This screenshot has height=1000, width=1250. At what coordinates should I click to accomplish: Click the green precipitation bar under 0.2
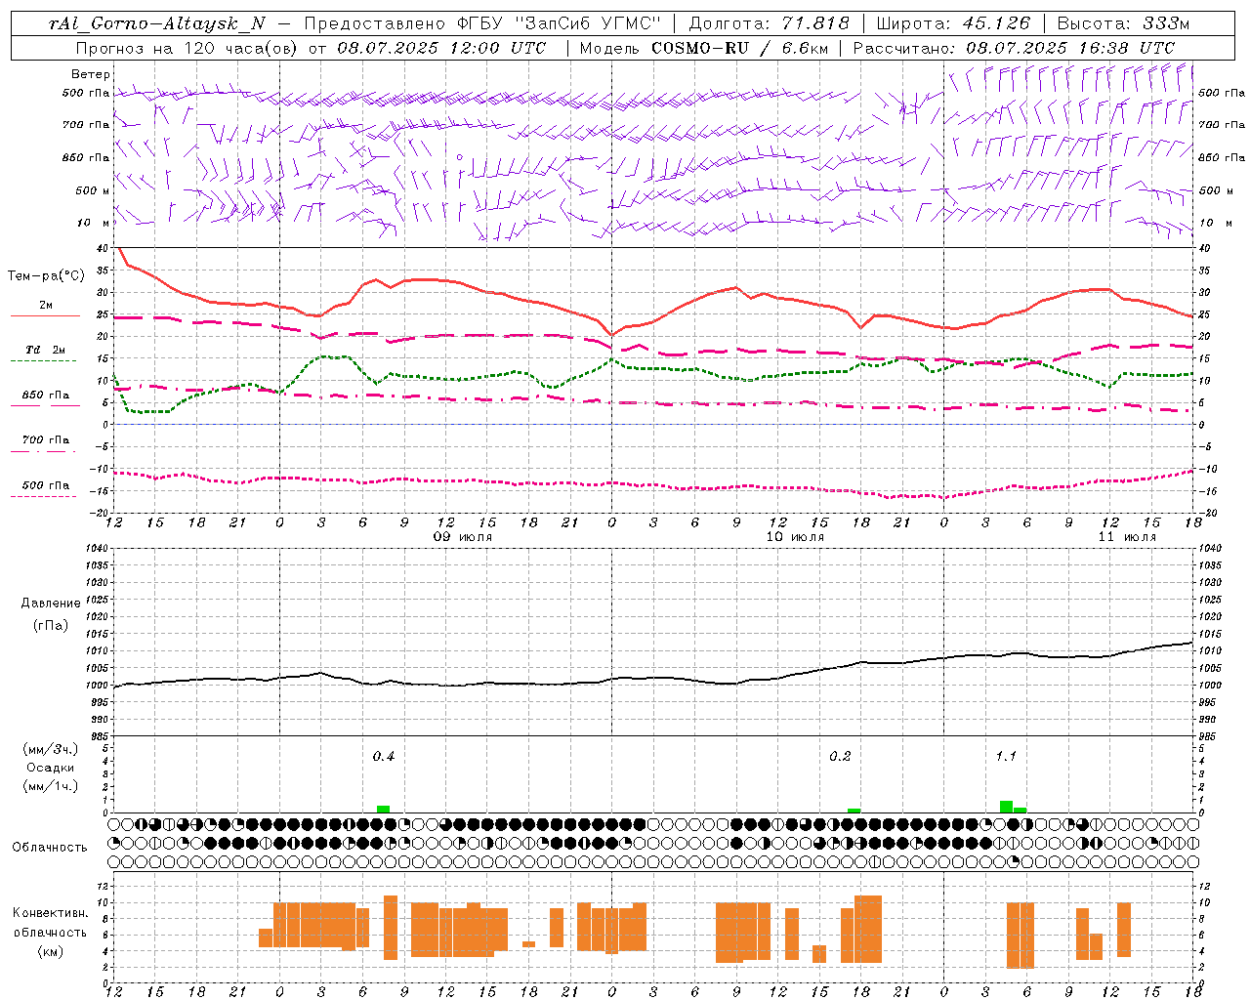854,811
